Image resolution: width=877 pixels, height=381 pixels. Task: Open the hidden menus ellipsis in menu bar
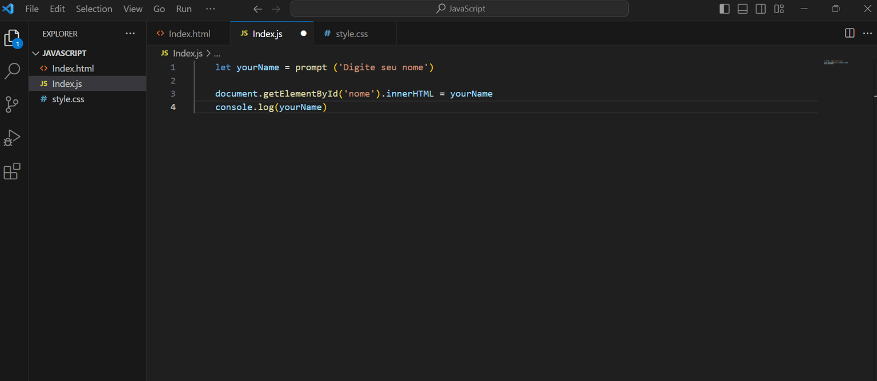tap(210, 9)
